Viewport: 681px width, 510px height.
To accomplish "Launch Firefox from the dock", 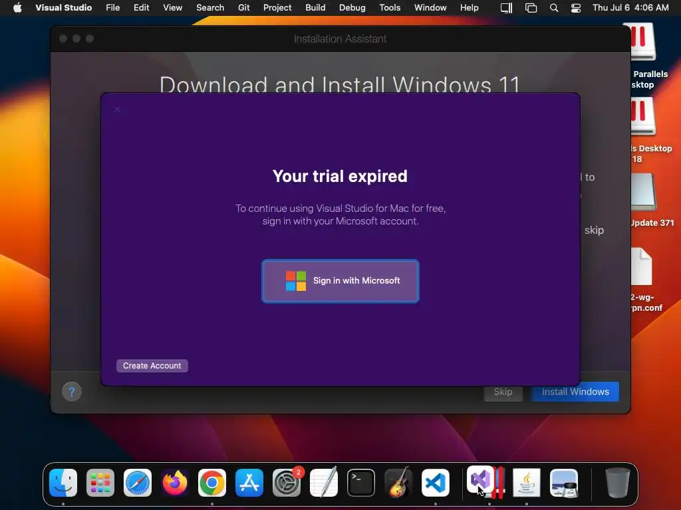I will pyautogui.click(x=175, y=483).
